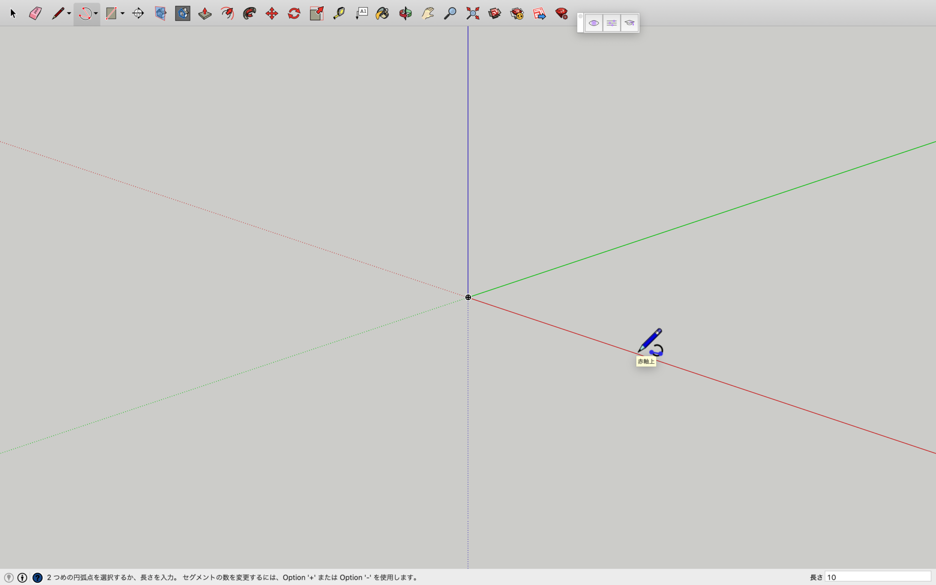Pick the Tape Measure tool
Viewport: 936px width, 585px height.
pyautogui.click(x=339, y=13)
